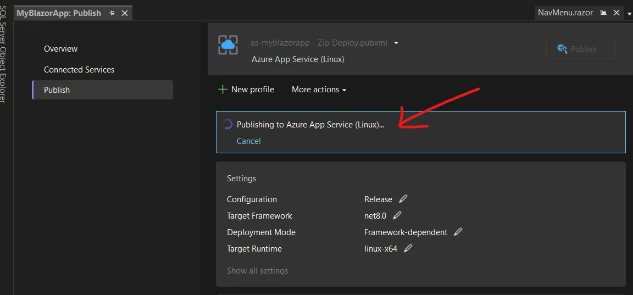Image resolution: width=633 pixels, height=295 pixels.
Task: Click the Azure App Service (Linux) label
Action: pos(298,59)
